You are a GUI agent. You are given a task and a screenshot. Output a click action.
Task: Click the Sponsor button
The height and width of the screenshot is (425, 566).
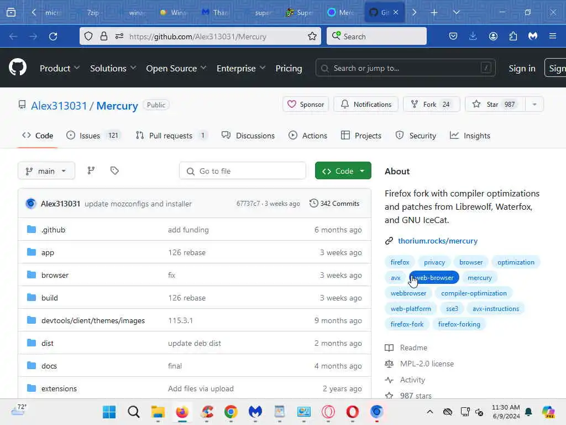coord(305,105)
